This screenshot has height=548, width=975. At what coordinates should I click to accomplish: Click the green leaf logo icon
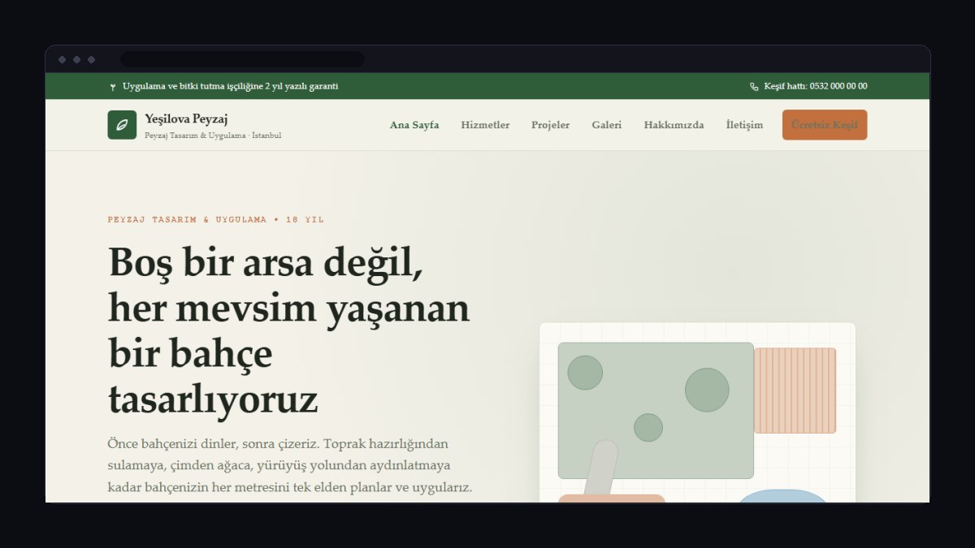pyautogui.click(x=122, y=125)
